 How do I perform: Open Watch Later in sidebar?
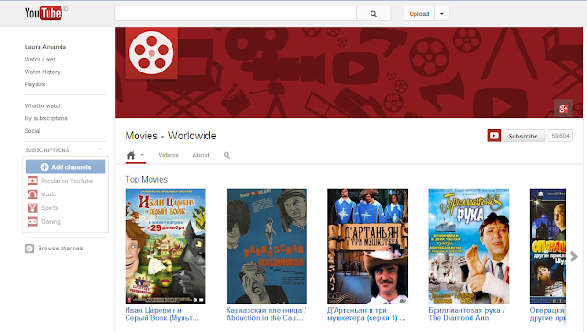[x=40, y=59]
